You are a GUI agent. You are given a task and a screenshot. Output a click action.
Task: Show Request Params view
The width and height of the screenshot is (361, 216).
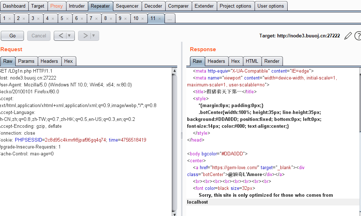(26, 61)
